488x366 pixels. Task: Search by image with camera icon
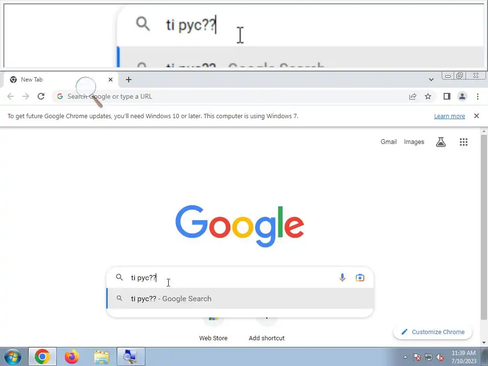pyautogui.click(x=360, y=277)
